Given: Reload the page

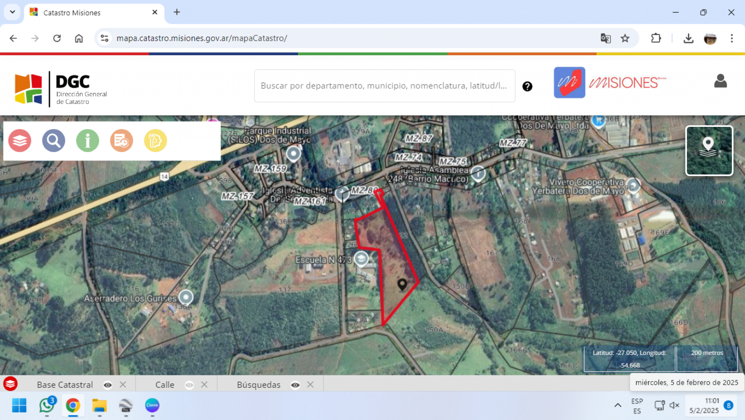Looking at the screenshot, I should [57, 38].
